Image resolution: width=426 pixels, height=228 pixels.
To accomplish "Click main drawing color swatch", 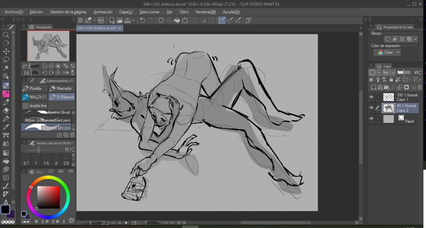I will point(5,209).
